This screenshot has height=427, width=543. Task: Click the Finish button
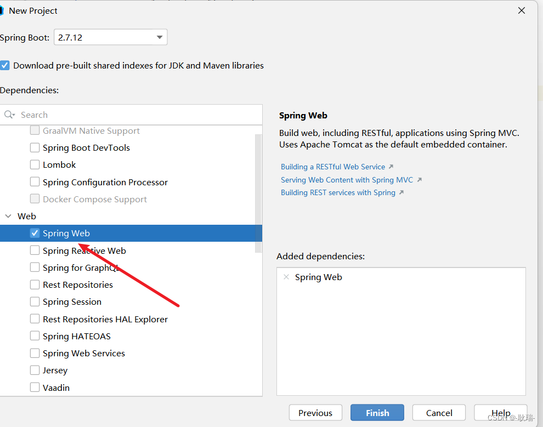click(x=377, y=413)
